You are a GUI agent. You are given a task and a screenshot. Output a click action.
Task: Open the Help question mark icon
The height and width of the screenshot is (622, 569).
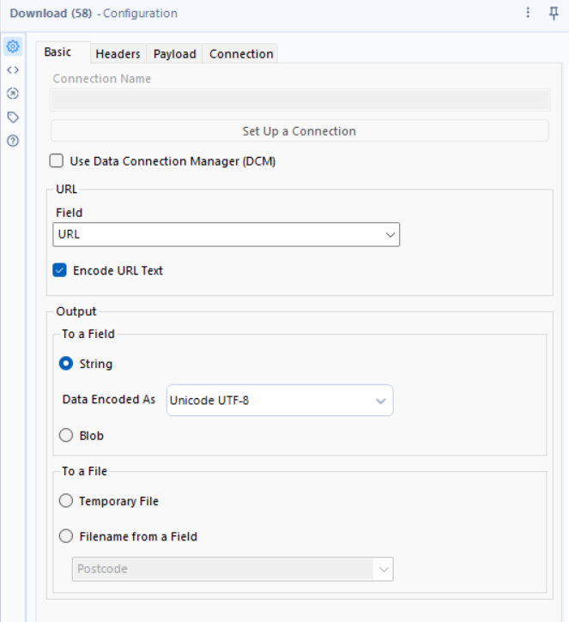pos(13,140)
